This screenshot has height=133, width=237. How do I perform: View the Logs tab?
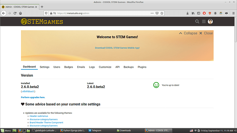click(x=92, y=67)
